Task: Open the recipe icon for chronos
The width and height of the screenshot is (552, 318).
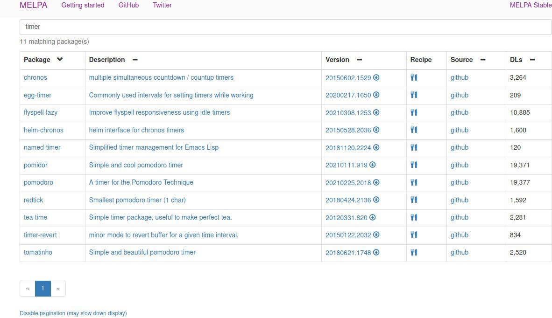Action: [414, 77]
